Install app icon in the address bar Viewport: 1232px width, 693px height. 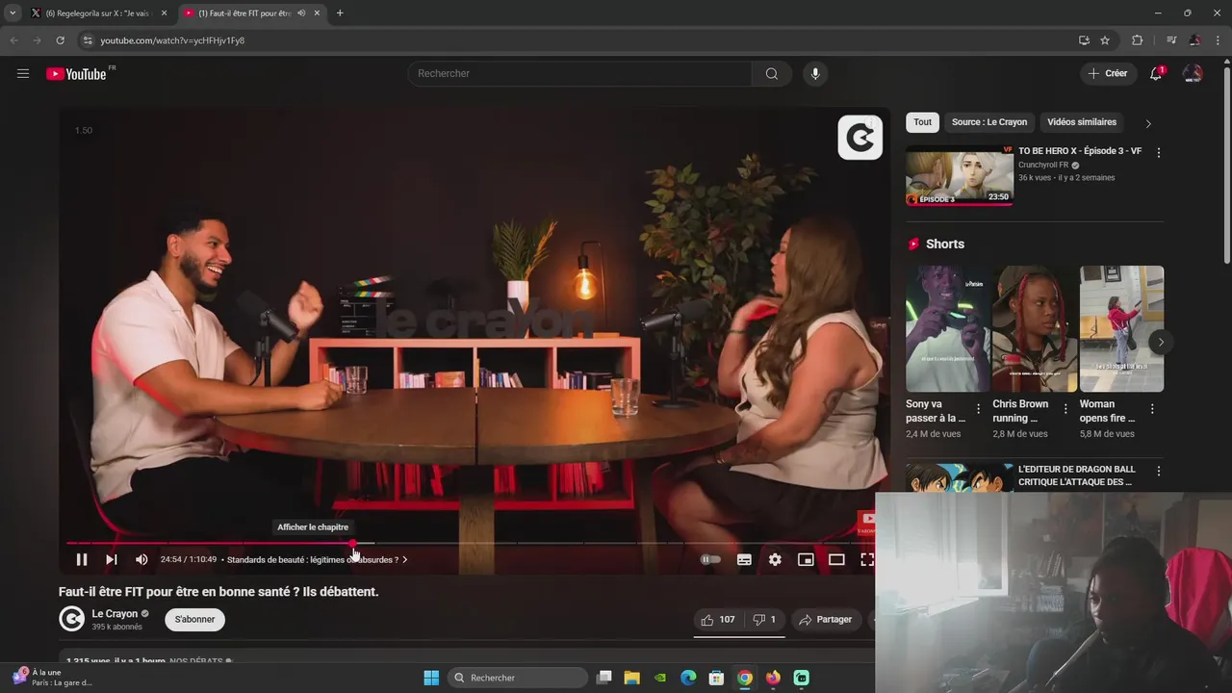click(x=1084, y=40)
